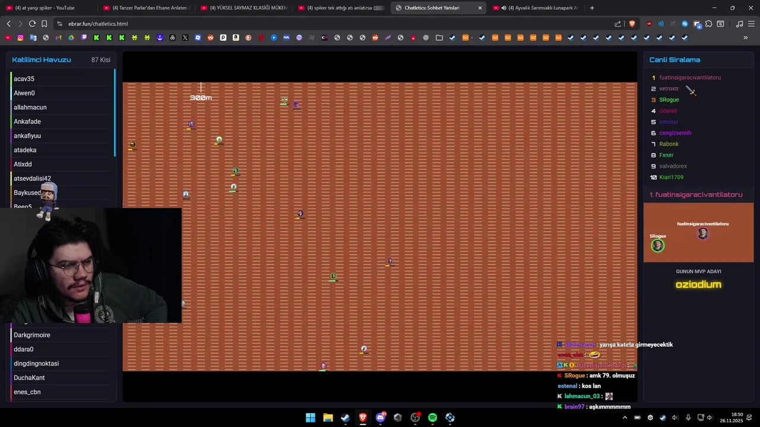Open the share icon in address bar
760x427 pixels.
click(618, 24)
